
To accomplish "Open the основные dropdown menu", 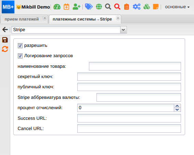I will point(177,7).
